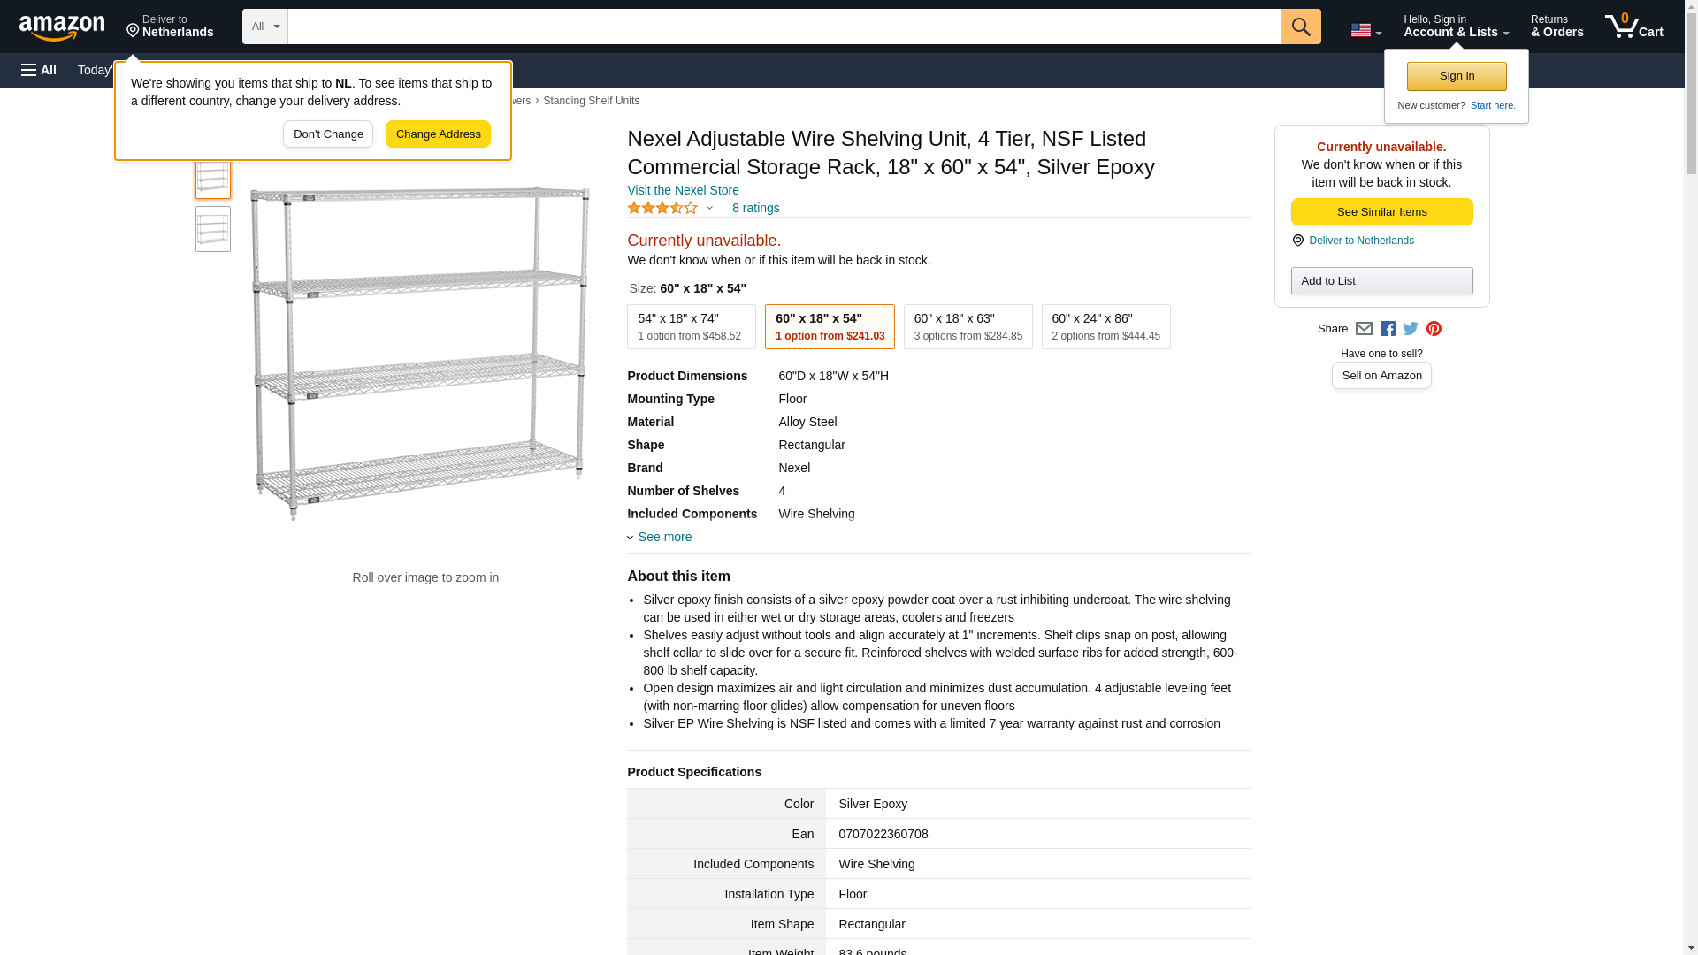Image resolution: width=1698 pixels, height=955 pixels.
Task: Open the language flag dropdown
Action: [x=1365, y=30]
